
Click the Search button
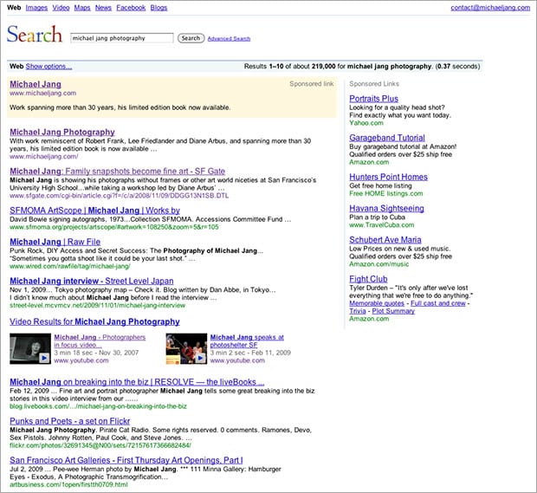tap(191, 38)
